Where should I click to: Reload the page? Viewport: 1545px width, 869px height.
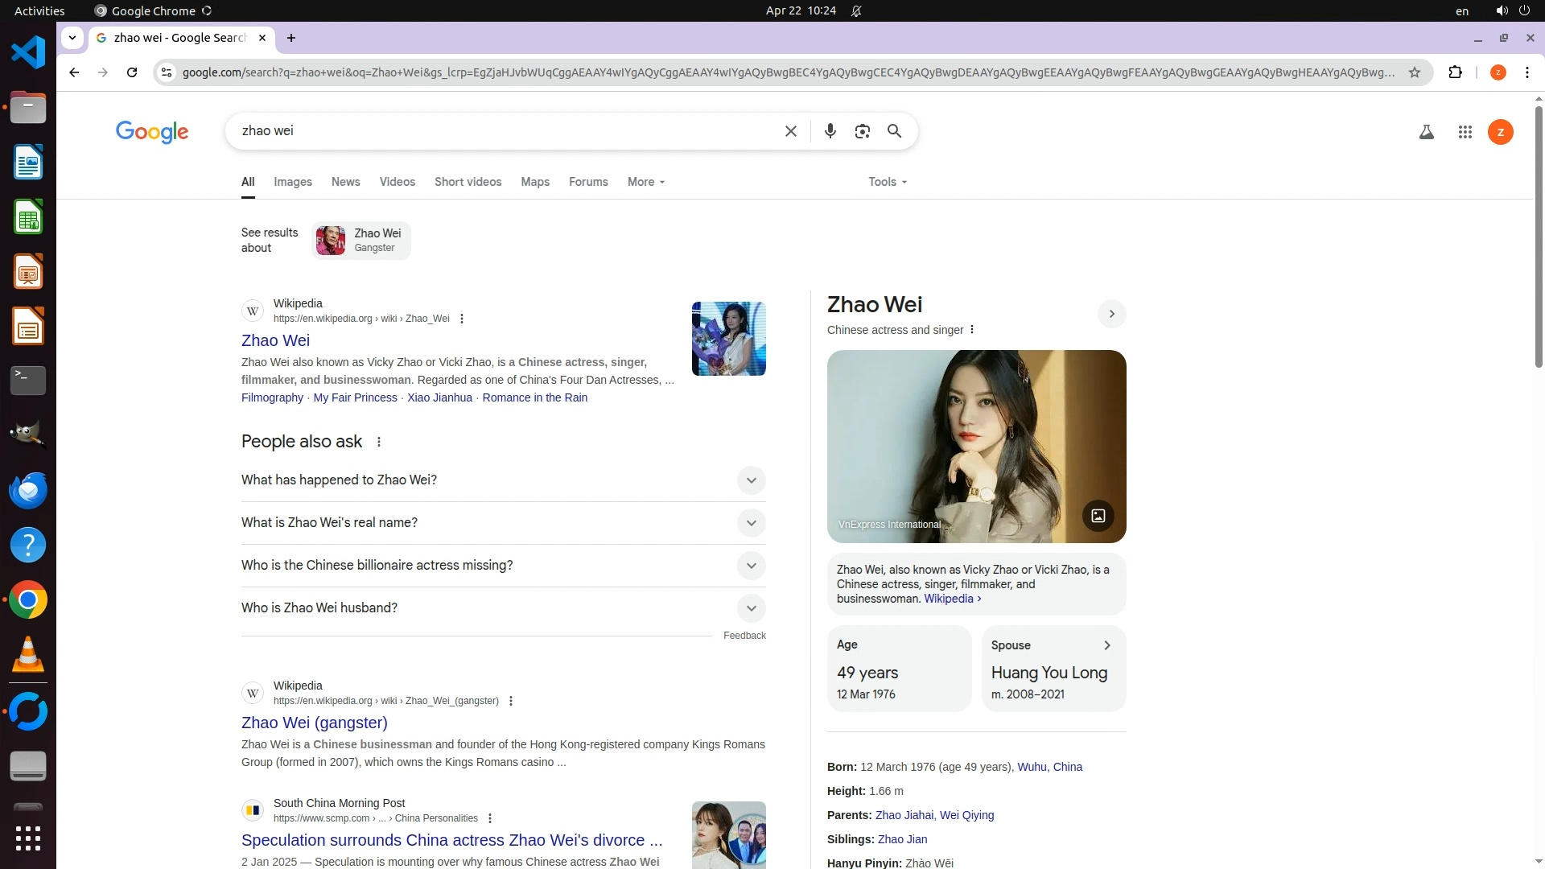click(132, 72)
